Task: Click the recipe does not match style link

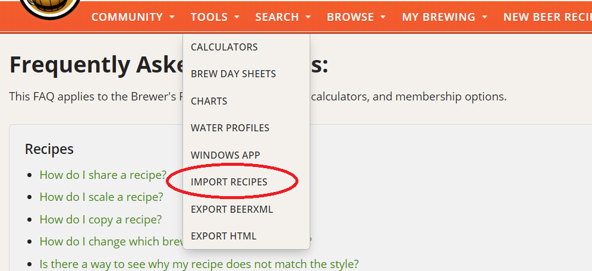Action: pyautogui.click(x=199, y=264)
